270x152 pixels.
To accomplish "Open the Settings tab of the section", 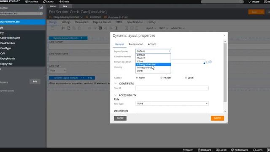I will [x=66, y=22].
